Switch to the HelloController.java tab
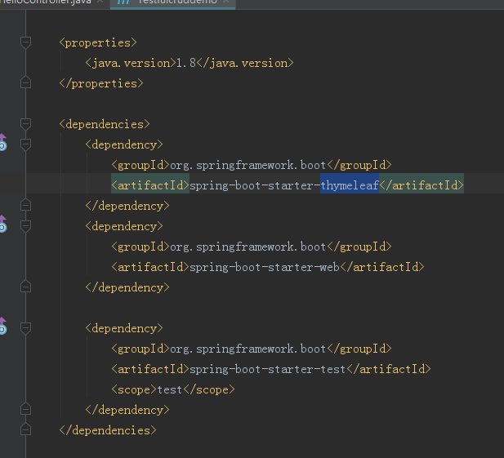504x458 pixels. pos(51,2)
